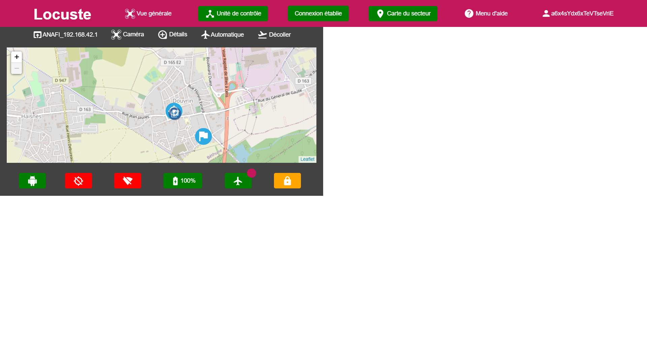Show drone Détails

point(173,35)
